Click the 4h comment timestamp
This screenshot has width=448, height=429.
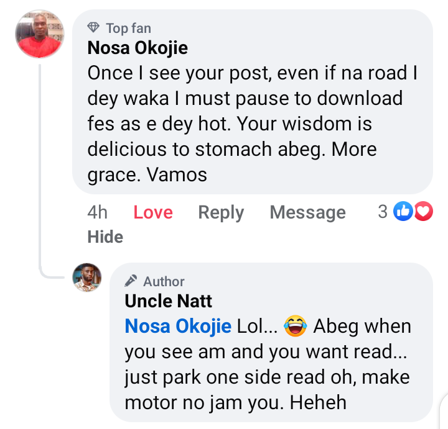[98, 212]
